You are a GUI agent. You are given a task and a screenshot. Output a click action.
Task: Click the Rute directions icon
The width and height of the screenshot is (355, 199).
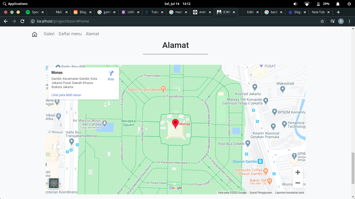(x=111, y=74)
